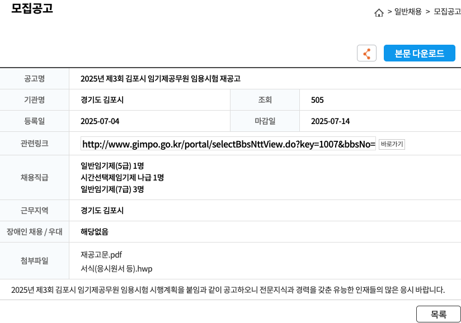The width and height of the screenshot is (461, 323).
Task: Click the 모집공고 page heading
Action: pyautogui.click(x=32, y=8)
